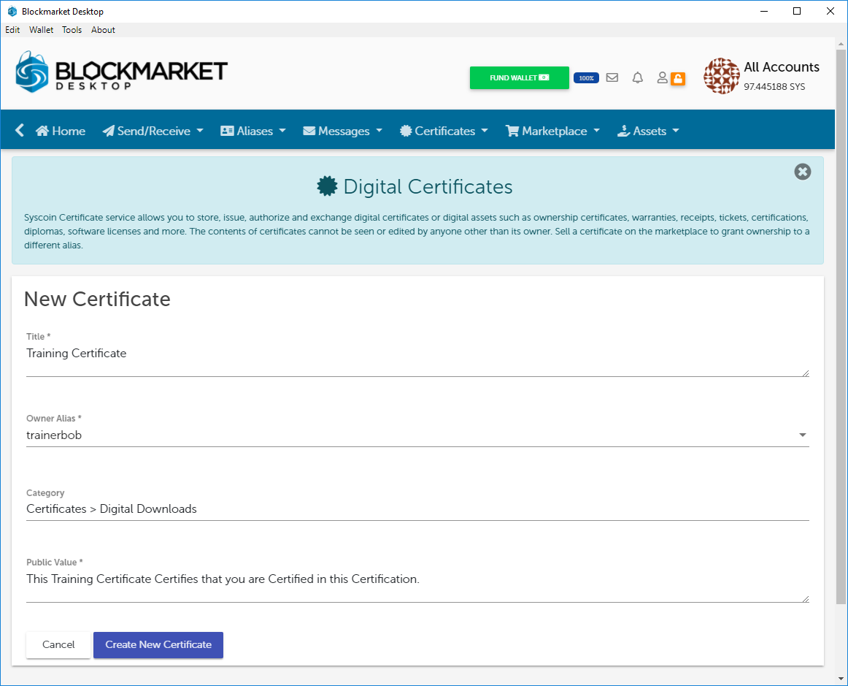Click the scrollbar down arrow
Image resolution: width=848 pixels, height=686 pixels.
[841, 679]
